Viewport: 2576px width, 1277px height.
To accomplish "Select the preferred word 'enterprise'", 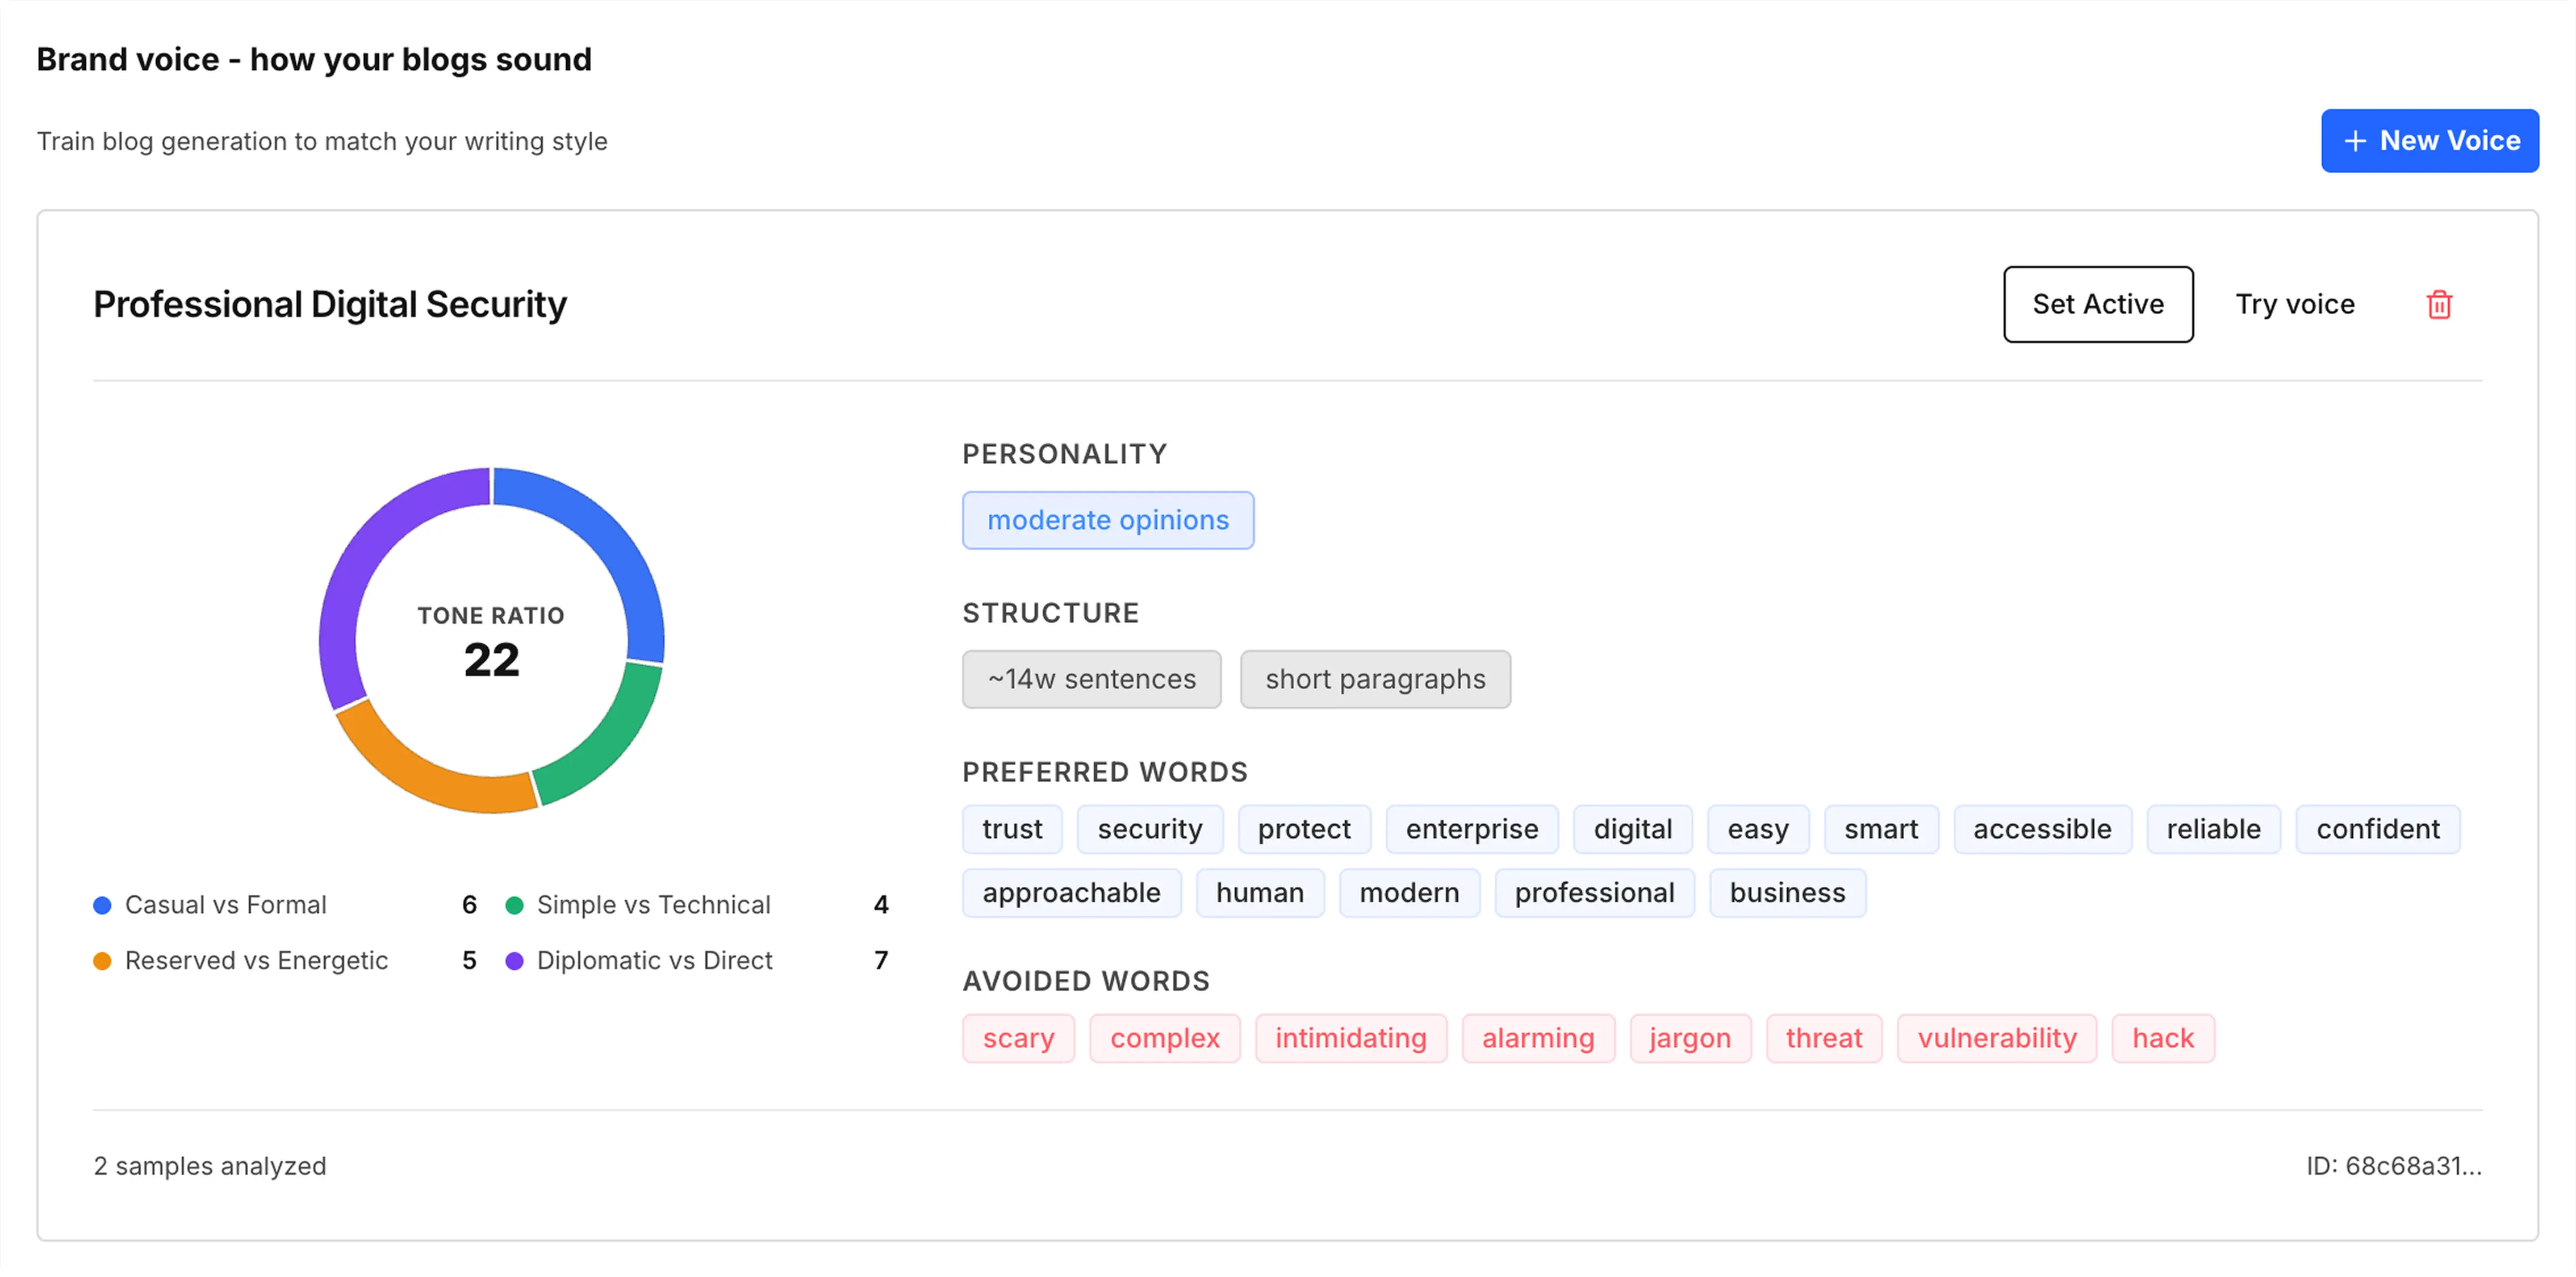I will point(1472,829).
